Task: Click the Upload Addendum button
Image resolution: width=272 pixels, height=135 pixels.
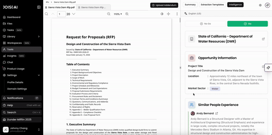Action: click(164, 5)
